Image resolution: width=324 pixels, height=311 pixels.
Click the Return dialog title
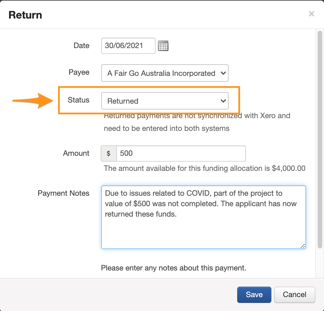[x=25, y=15]
